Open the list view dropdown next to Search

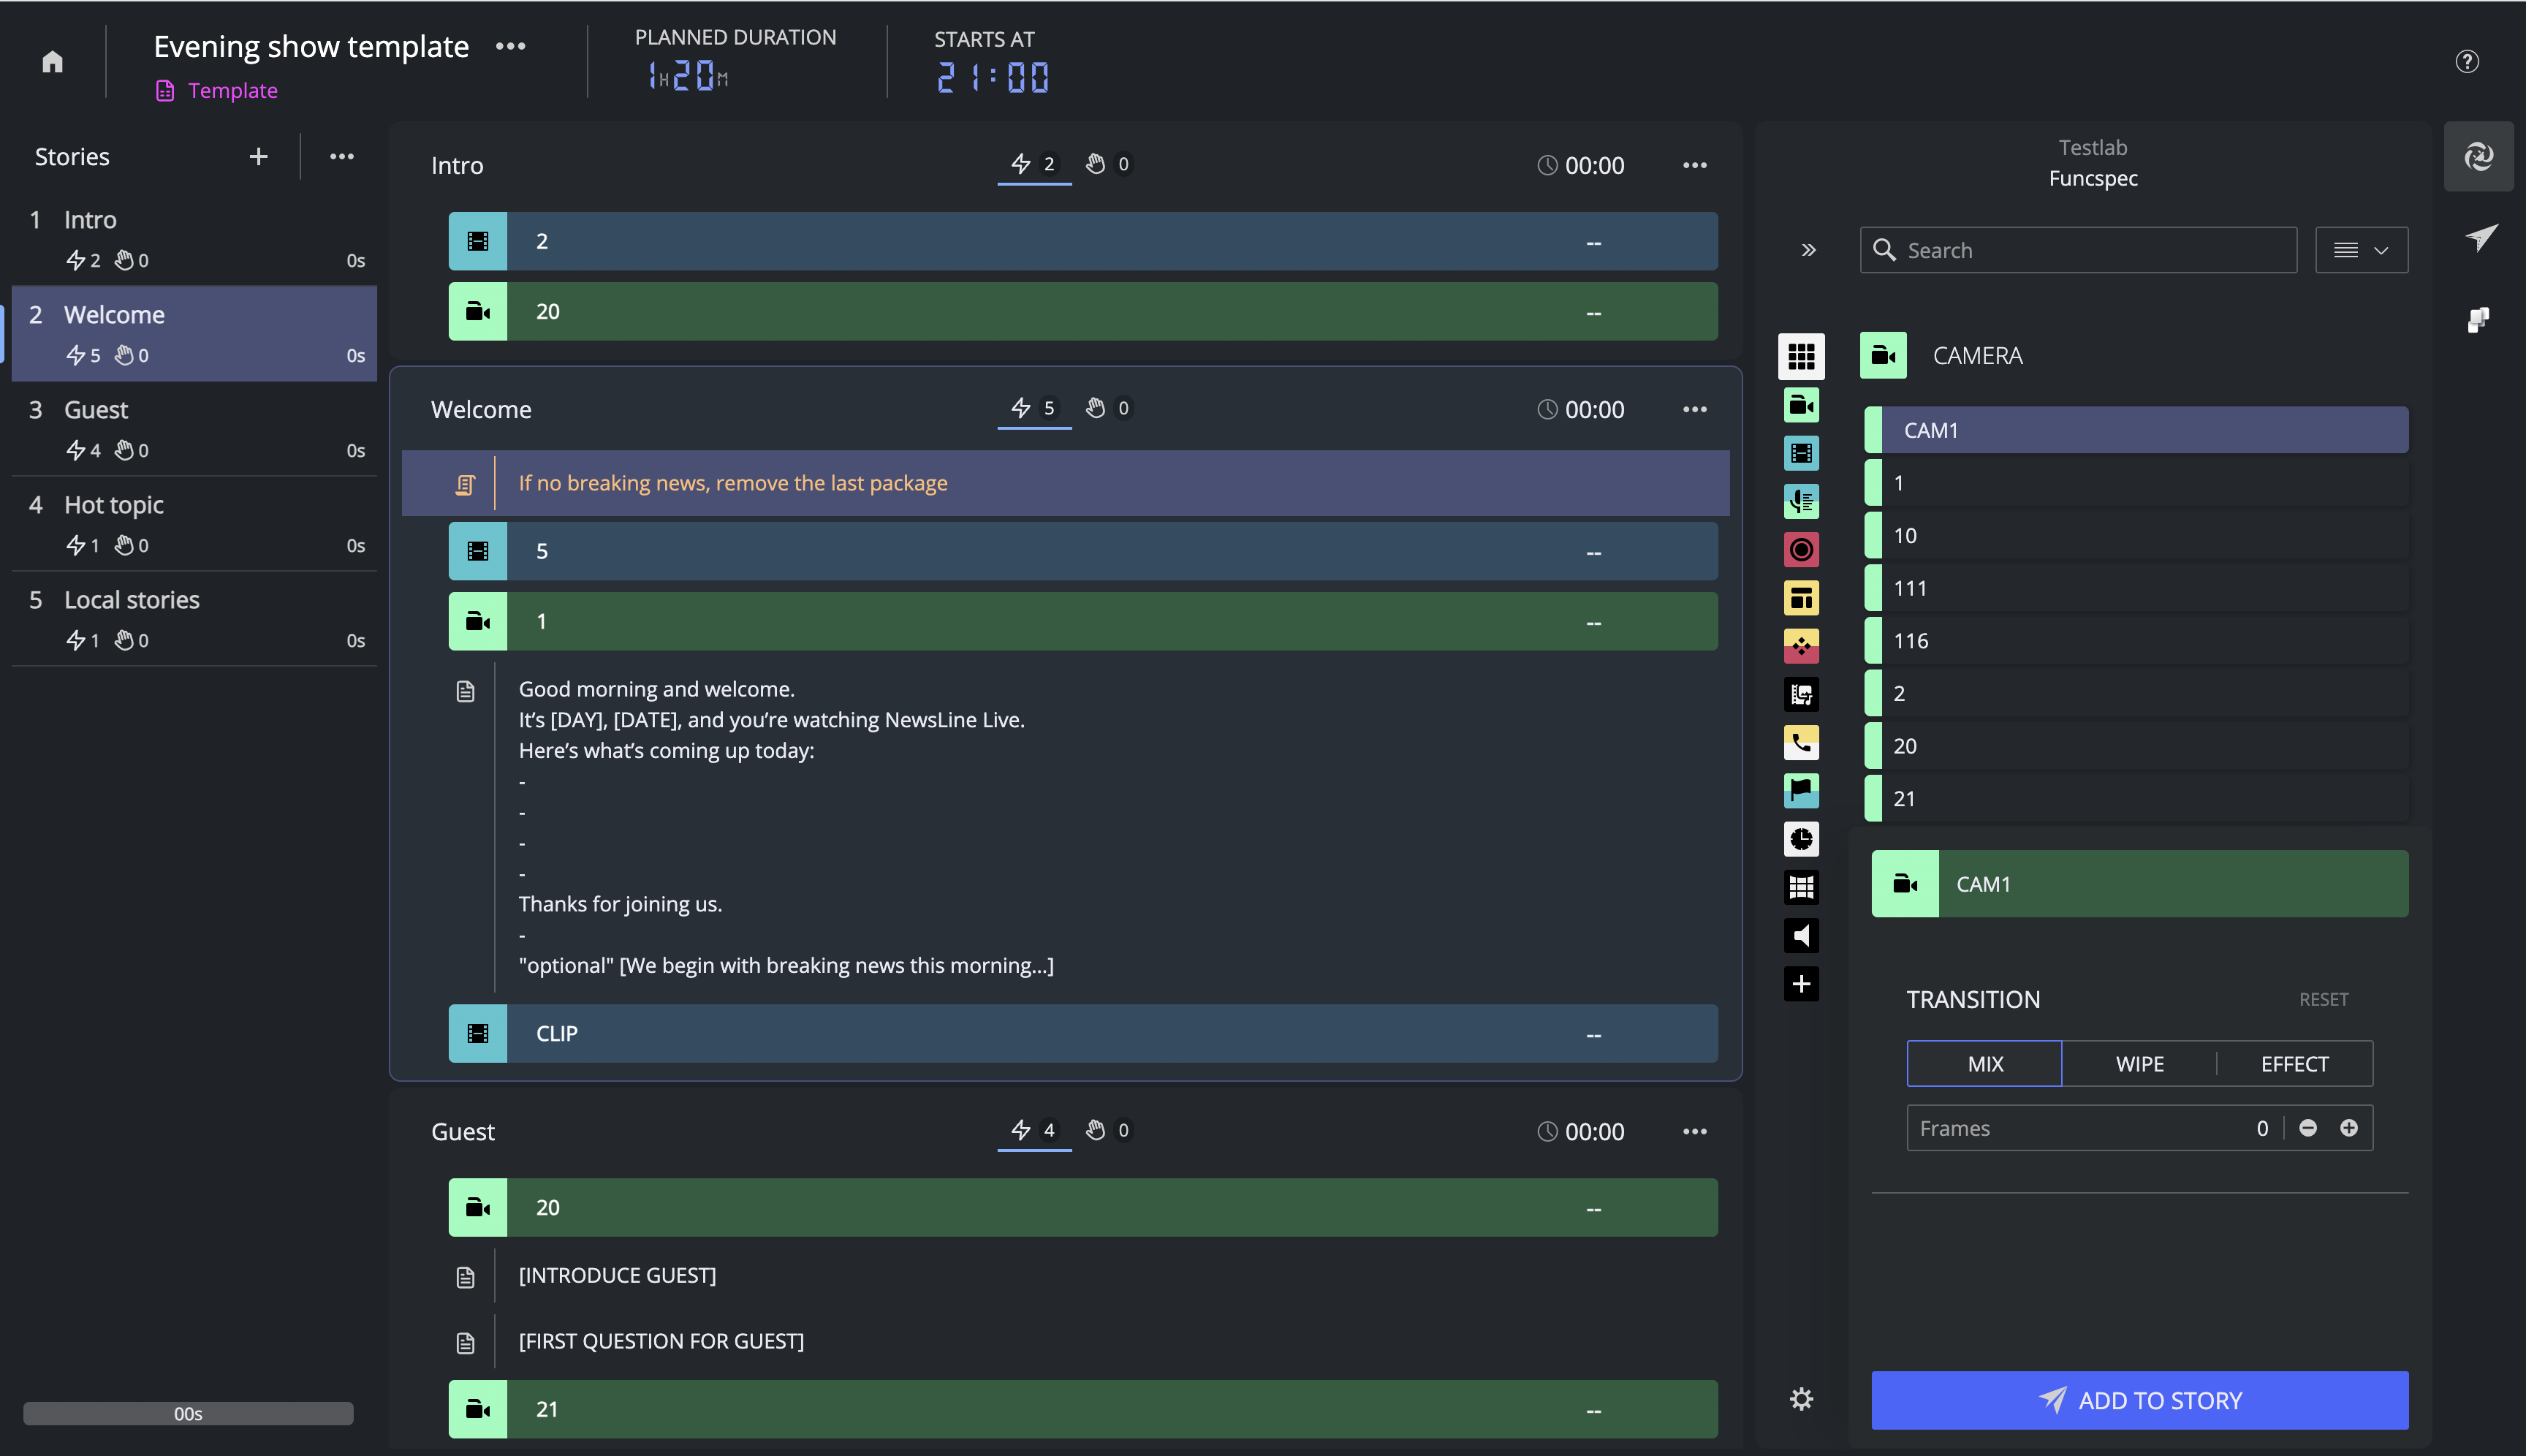click(2361, 250)
